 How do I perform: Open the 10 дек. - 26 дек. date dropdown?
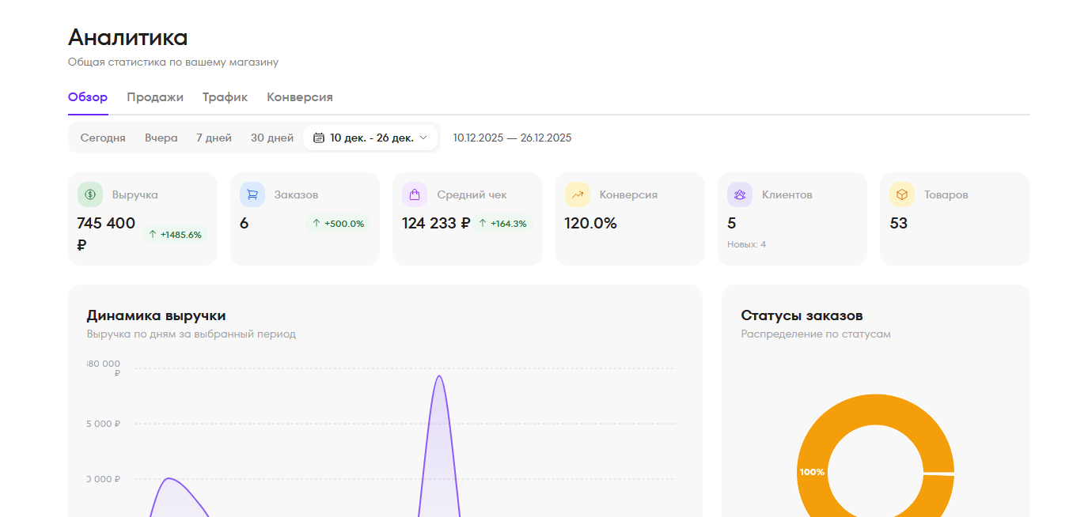[x=371, y=138]
